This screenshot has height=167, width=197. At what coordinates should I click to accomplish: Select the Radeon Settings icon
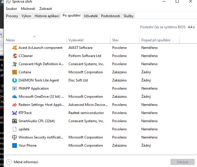click(x=15, y=105)
